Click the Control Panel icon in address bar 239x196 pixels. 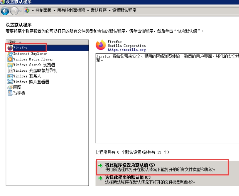point(27,10)
